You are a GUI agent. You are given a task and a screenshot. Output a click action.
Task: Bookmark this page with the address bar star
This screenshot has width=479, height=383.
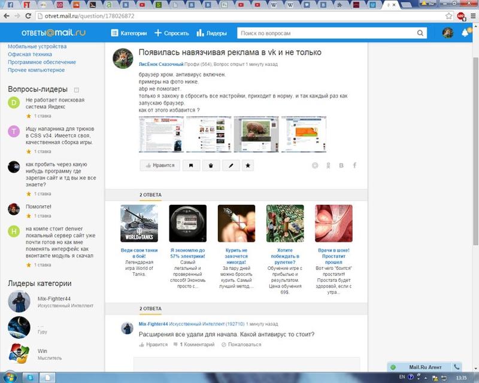[x=448, y=16]
